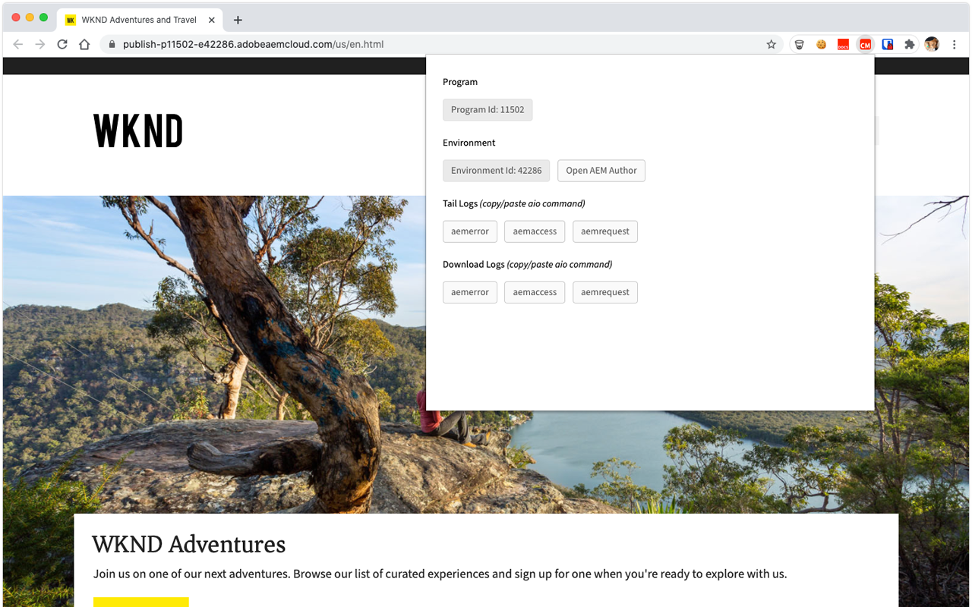This screenshot has height=607, width=972.
Task: Click the browser forward arrow
Action: click(40, 45)
